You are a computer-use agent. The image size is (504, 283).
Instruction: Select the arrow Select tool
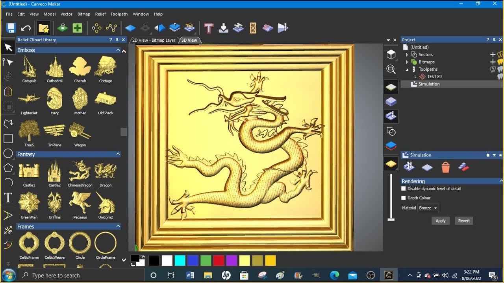(x=8, y=48)
